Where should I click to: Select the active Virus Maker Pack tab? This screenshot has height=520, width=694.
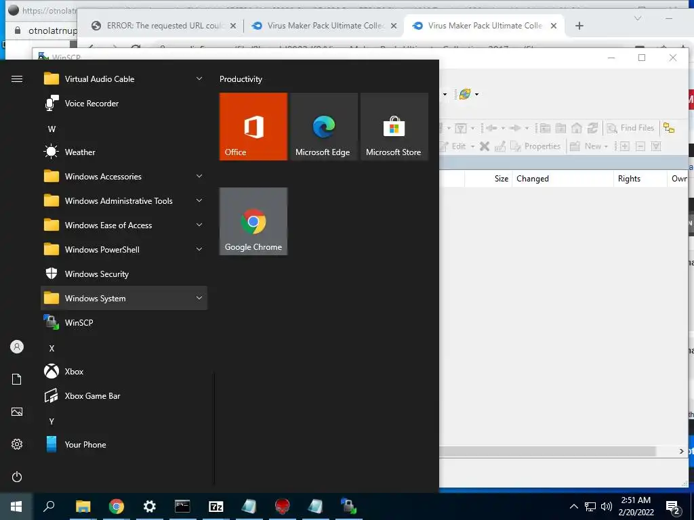pyautogui.click(x=484, y=26)
